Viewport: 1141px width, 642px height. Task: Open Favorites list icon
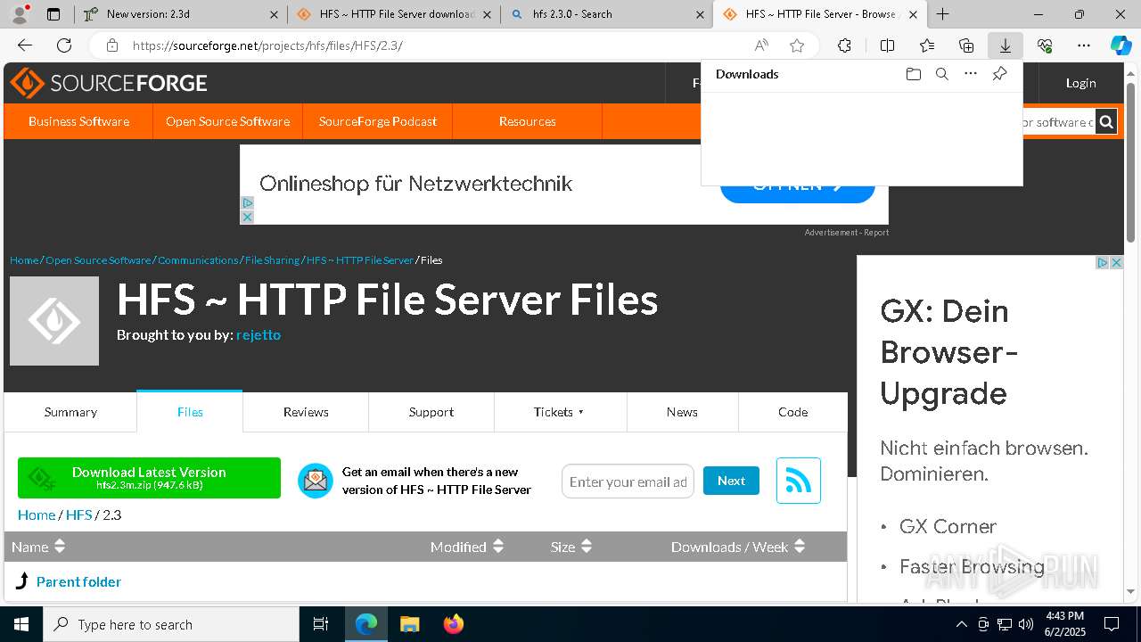click(x=927, y=45)
